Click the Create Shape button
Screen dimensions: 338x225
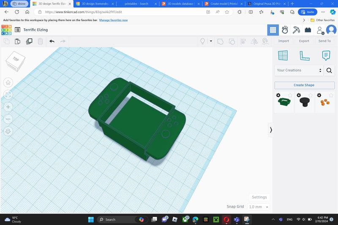pos(304,85)
